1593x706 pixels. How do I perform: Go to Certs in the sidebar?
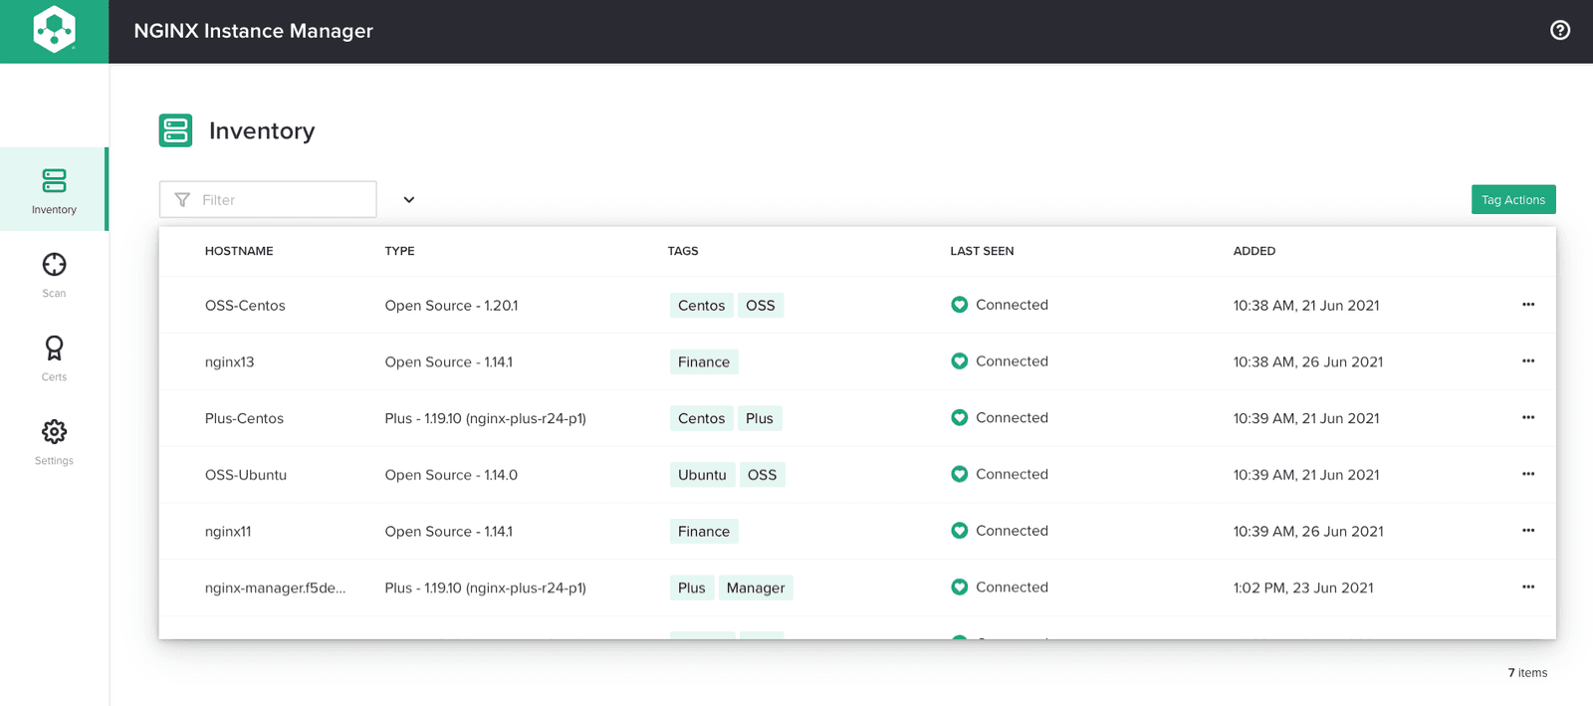[x=54, y=358]
